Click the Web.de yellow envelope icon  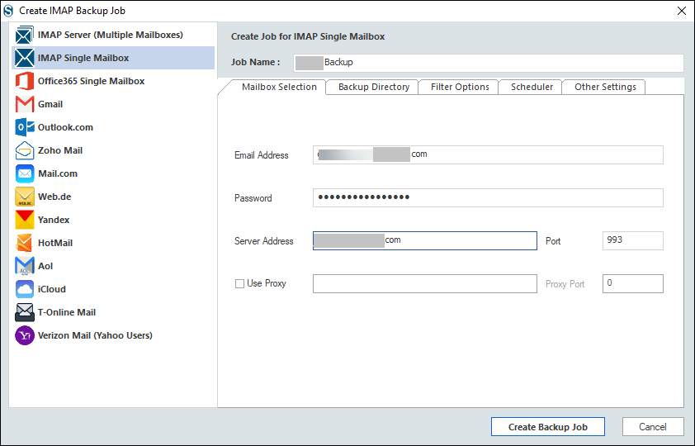click(x=25, y=197)
